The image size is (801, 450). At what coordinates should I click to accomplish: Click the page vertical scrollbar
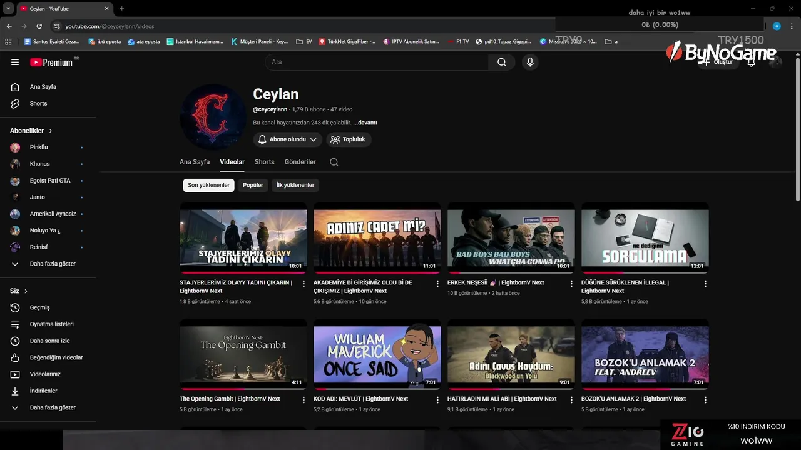pyautogui.click(x=797, y=129)
